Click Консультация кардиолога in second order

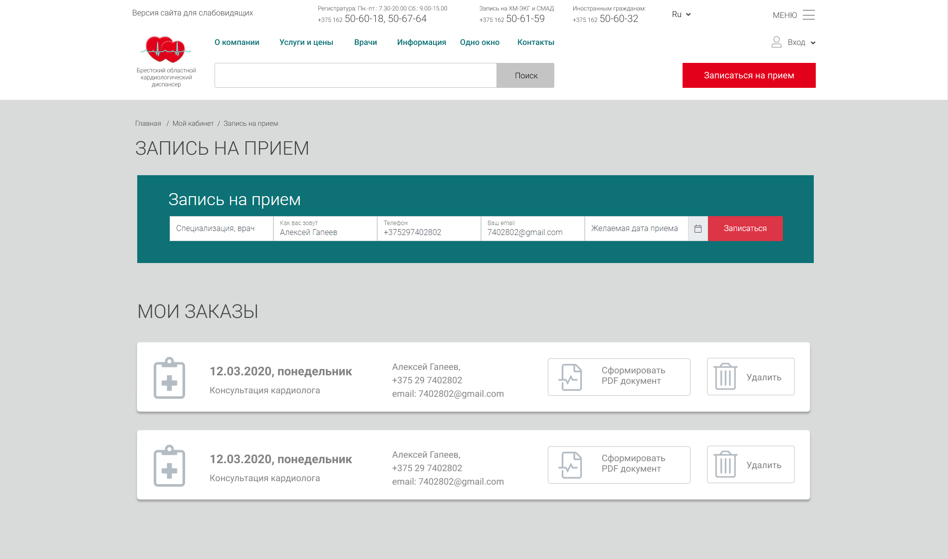point(265,478)
